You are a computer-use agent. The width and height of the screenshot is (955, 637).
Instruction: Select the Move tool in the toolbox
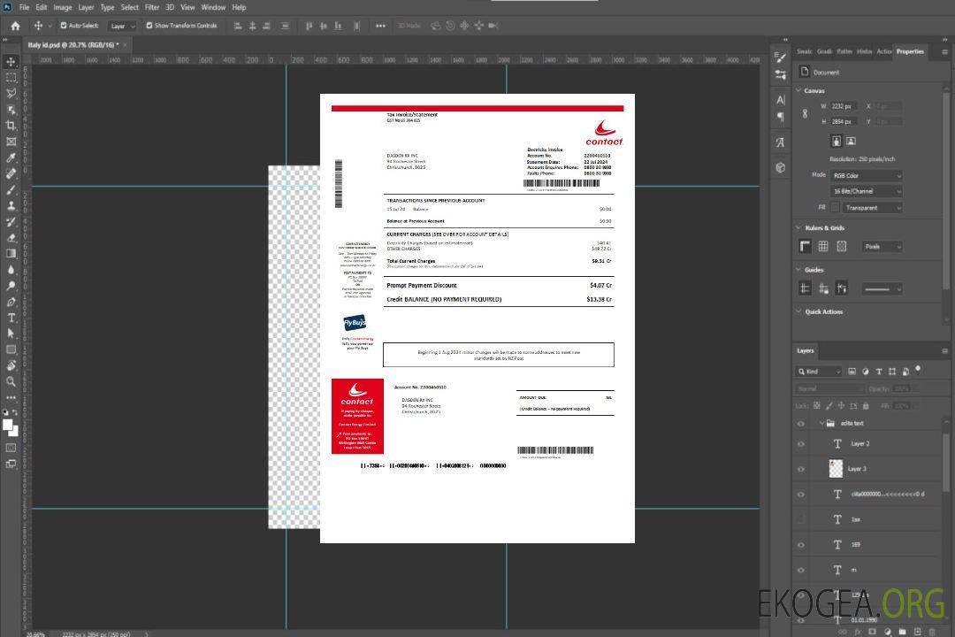click(x=11, y=62)
